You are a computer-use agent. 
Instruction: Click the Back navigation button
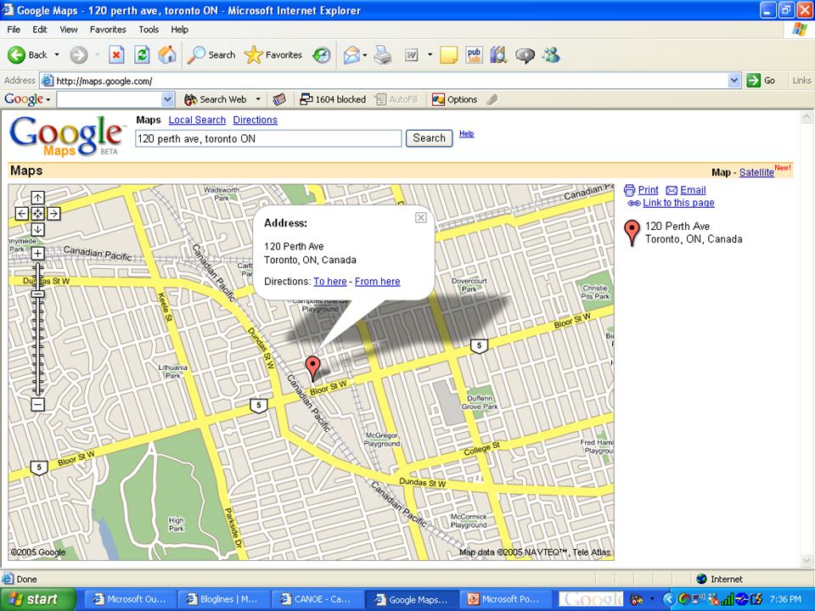coord(27,54)
